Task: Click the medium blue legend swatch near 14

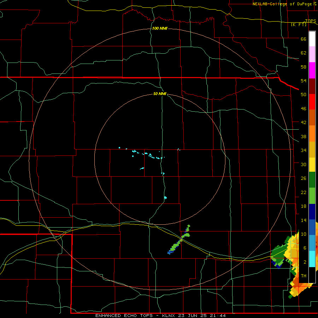Action: click(x=312, y=227)
